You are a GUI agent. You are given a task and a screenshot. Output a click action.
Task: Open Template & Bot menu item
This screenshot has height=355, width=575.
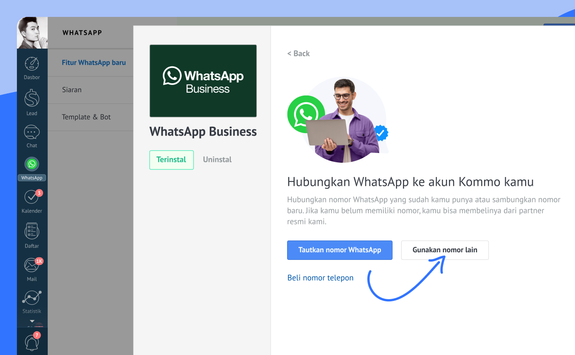(x=86, y=117)
